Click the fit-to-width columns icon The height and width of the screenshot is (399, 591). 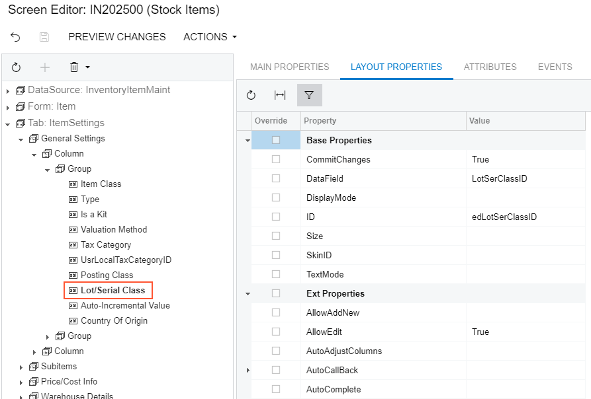280,95
